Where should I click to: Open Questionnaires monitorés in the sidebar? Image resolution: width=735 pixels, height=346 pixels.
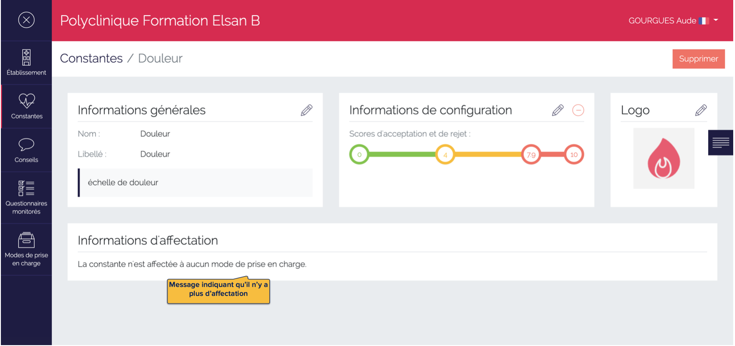[26, 197]
